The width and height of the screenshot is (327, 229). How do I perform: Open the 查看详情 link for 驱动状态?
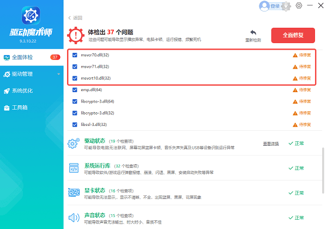pyautogui.click(x=271, y=143)
